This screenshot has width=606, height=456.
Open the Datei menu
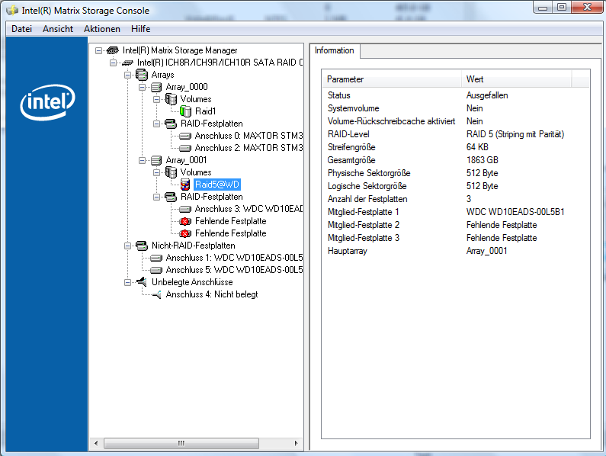(21, 29)
